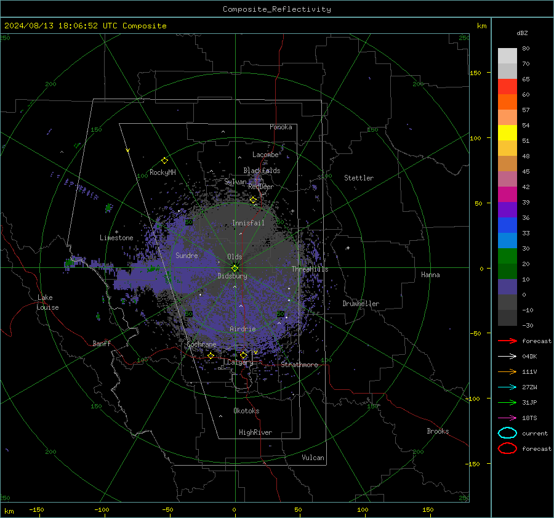Click the yellow 54 dBZ color swatch

[x=507, y=132]
